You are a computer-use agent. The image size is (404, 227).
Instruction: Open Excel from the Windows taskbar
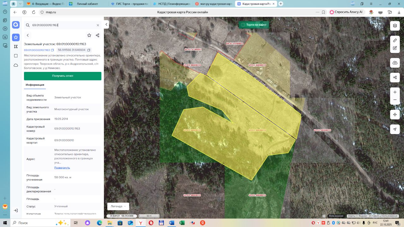(182, 223)
